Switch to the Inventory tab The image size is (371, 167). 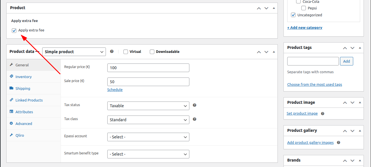[x=24, y=77]
